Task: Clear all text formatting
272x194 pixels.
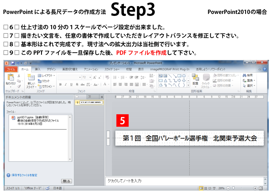Action: click(107, 77)
